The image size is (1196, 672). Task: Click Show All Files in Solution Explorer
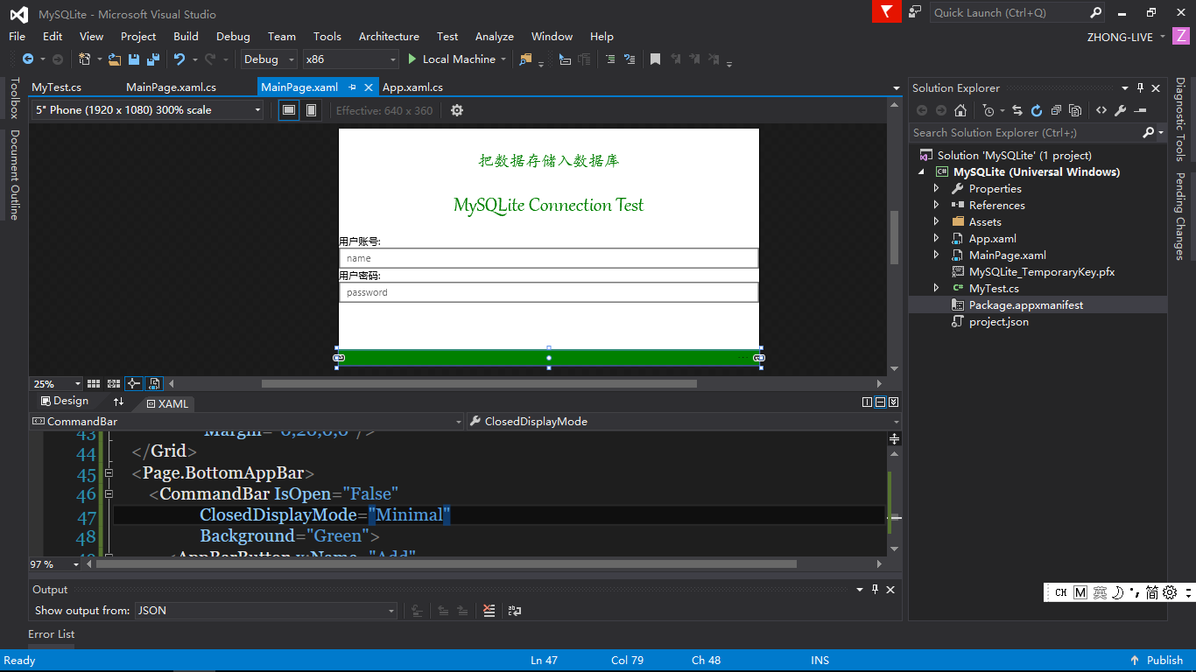pyautogui.click(x=1075, y=110)
